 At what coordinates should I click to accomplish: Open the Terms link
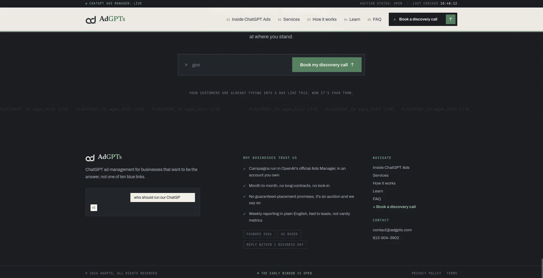click(452, 273)
